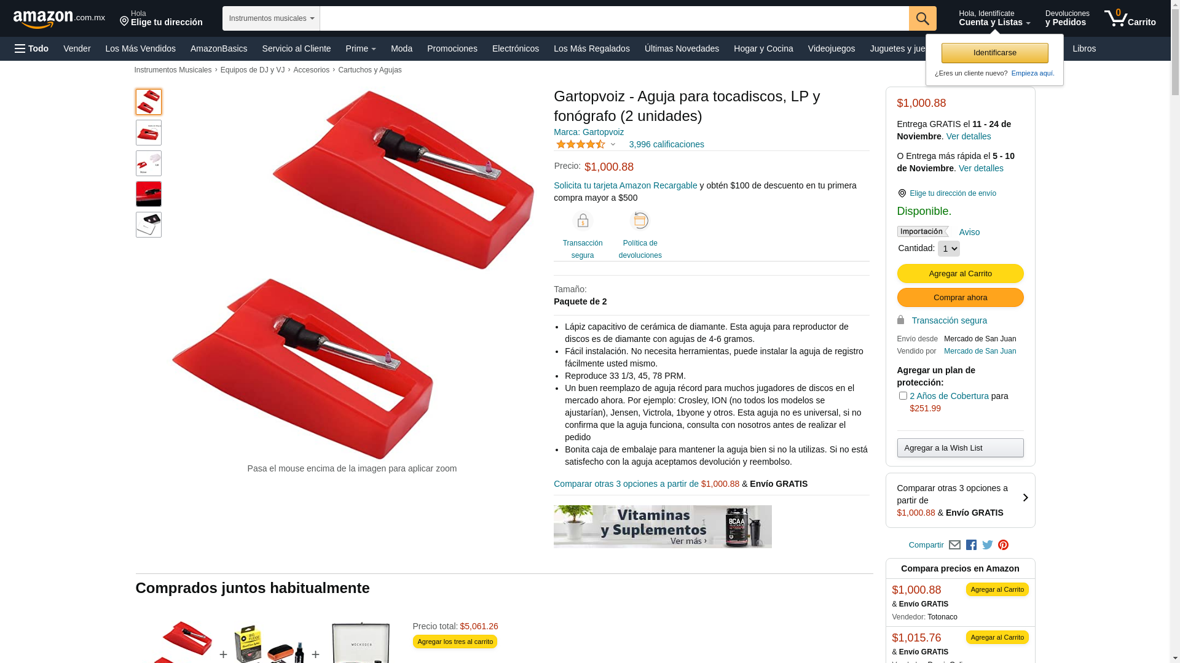Expand the star rating breakdown arrow
1180x663 pixels.
(x=613, y=145)
